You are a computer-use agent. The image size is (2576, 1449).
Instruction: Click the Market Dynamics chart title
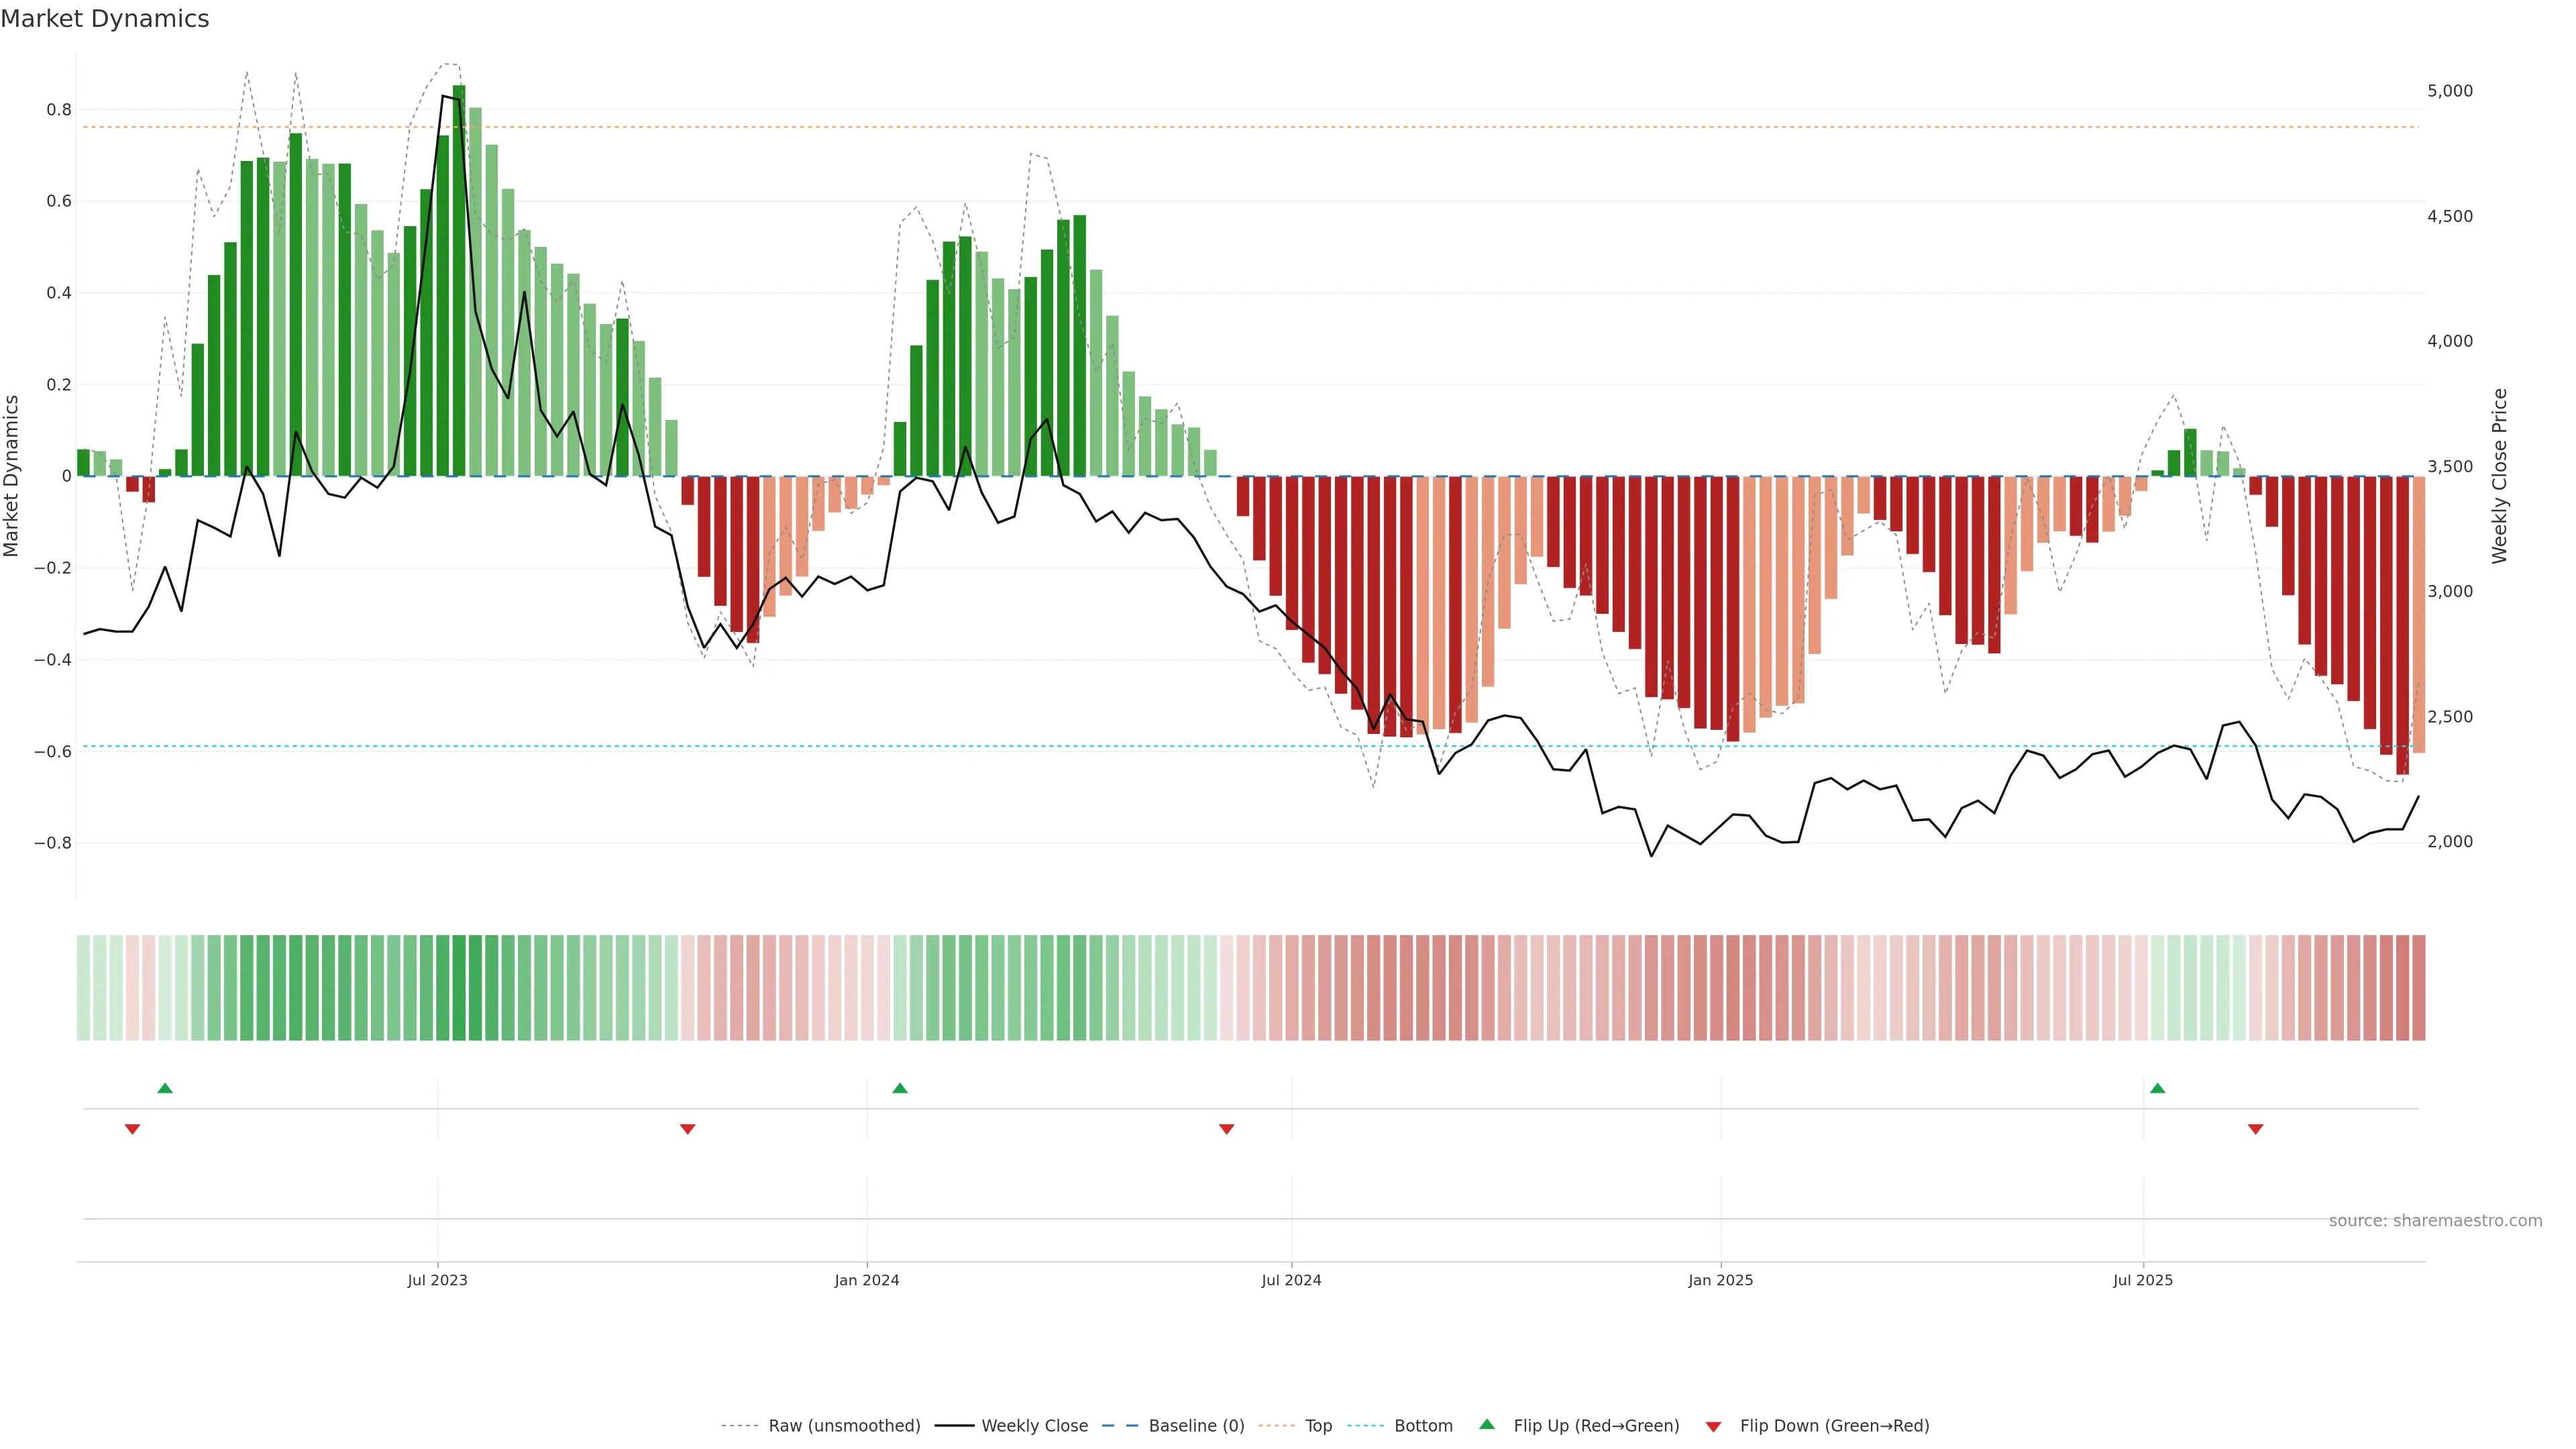tap(105, 19)
